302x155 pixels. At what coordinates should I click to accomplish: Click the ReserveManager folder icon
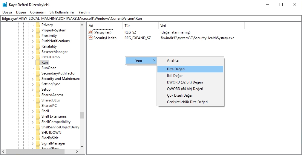(x=38, y=52)
